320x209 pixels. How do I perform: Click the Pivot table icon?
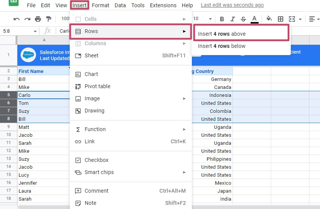[x=78, y=87]
